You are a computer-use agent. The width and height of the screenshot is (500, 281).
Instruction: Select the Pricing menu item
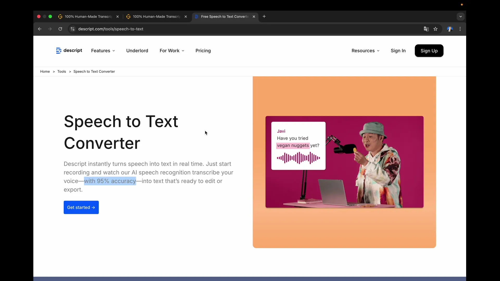(x=203, y=51)
